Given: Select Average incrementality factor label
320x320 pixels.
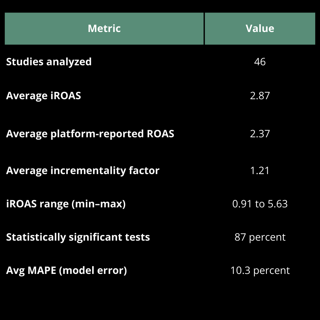Looking at the screenshot, I should [x=83, y=171].
